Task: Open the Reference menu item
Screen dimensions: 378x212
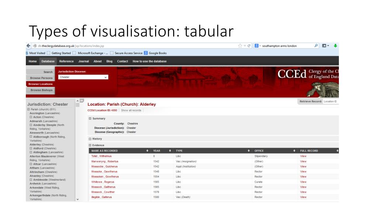Action: click(x=66, y=61)
